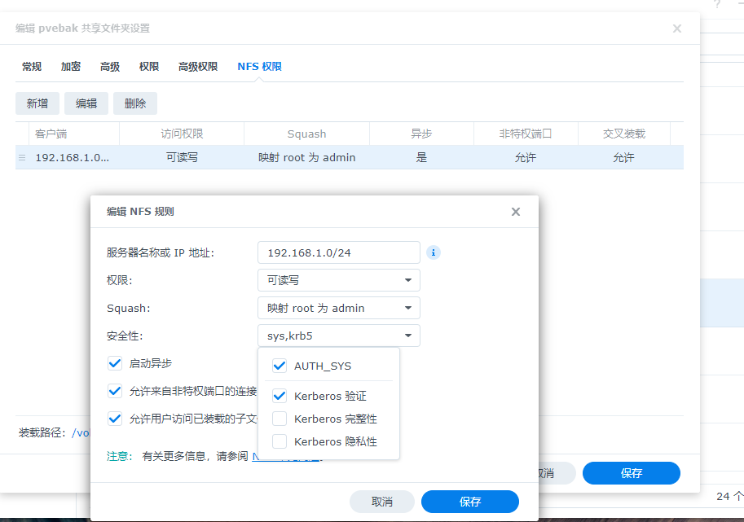Click 保存 in the NFS rule dialog
744x522 pixels.
469,502
